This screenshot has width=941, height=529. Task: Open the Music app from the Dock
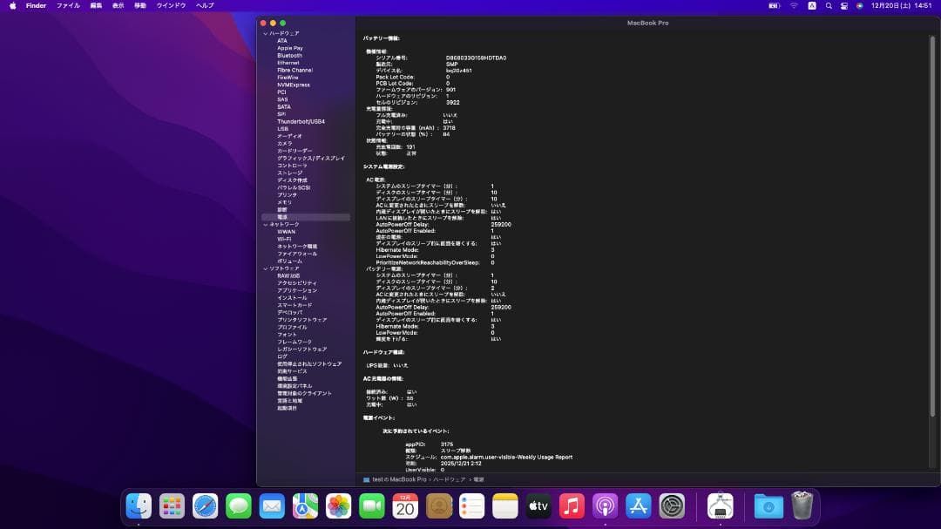570,505
